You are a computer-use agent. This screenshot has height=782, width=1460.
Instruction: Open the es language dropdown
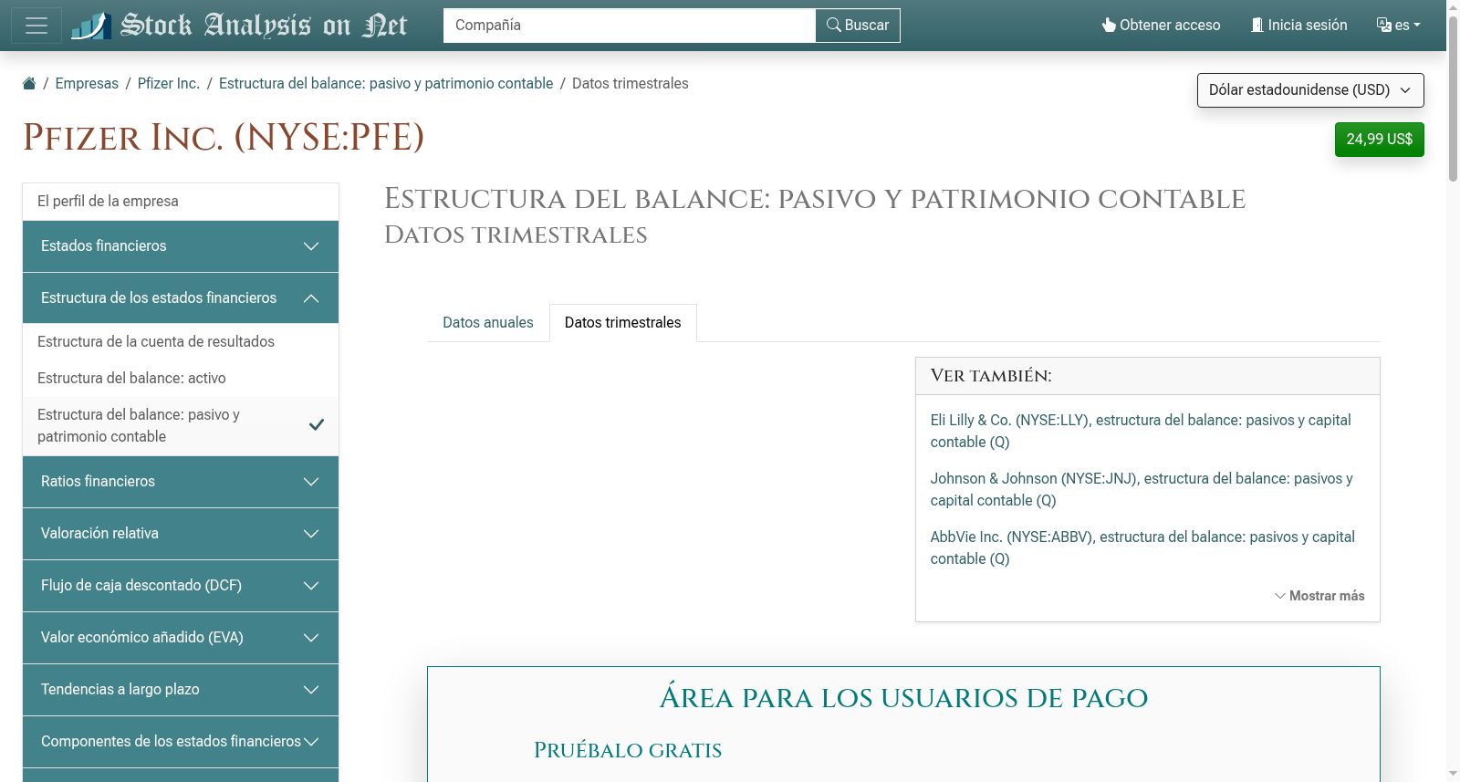pyautogui.click(x=1399, y=26)
